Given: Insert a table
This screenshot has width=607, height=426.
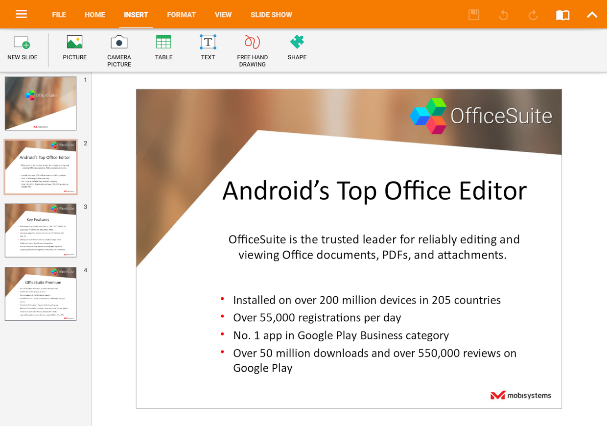Looking at the screenshot, I should pos(163,48).
